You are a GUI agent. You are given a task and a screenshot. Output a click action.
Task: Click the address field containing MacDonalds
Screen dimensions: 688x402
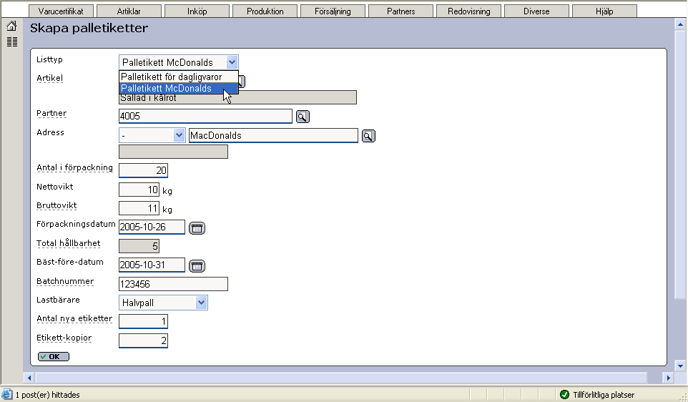coord(273,136)
